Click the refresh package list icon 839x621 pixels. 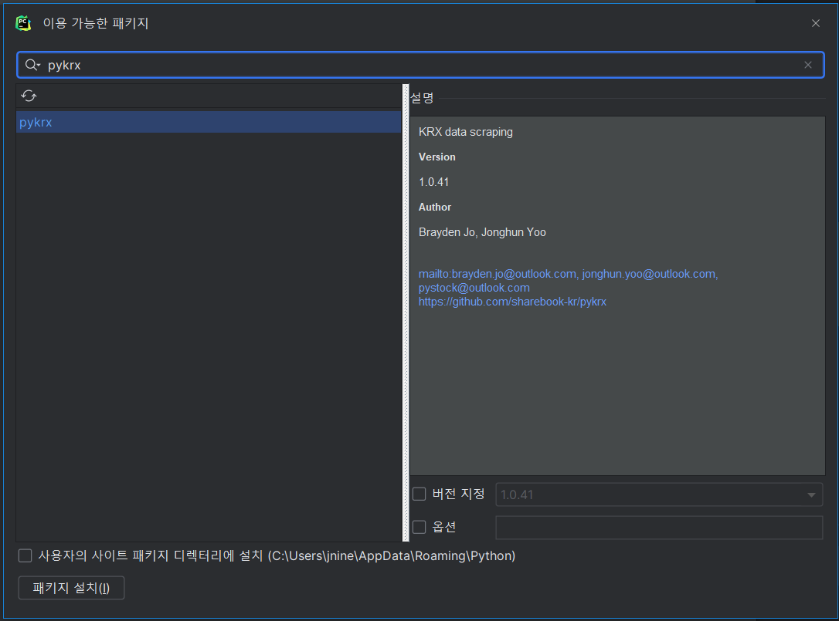click(29, 96)
